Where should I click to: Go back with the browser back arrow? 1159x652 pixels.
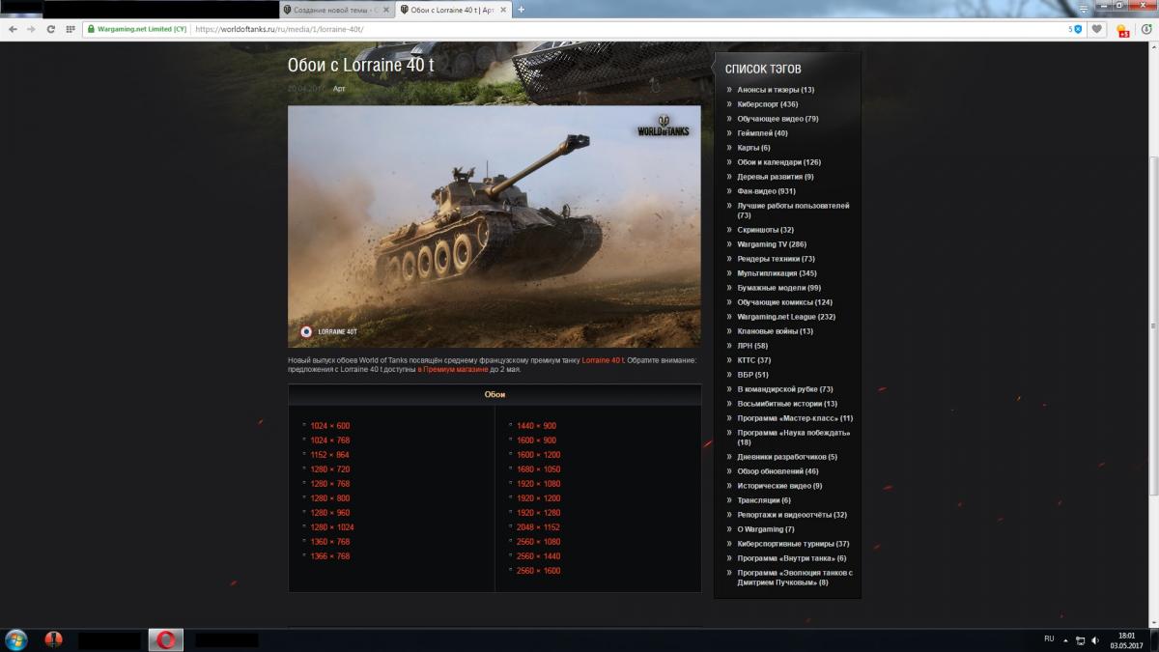(13, 29)
